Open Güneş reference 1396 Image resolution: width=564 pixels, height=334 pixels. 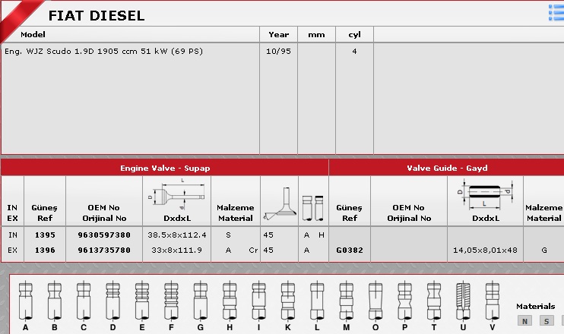click(45, 250)
